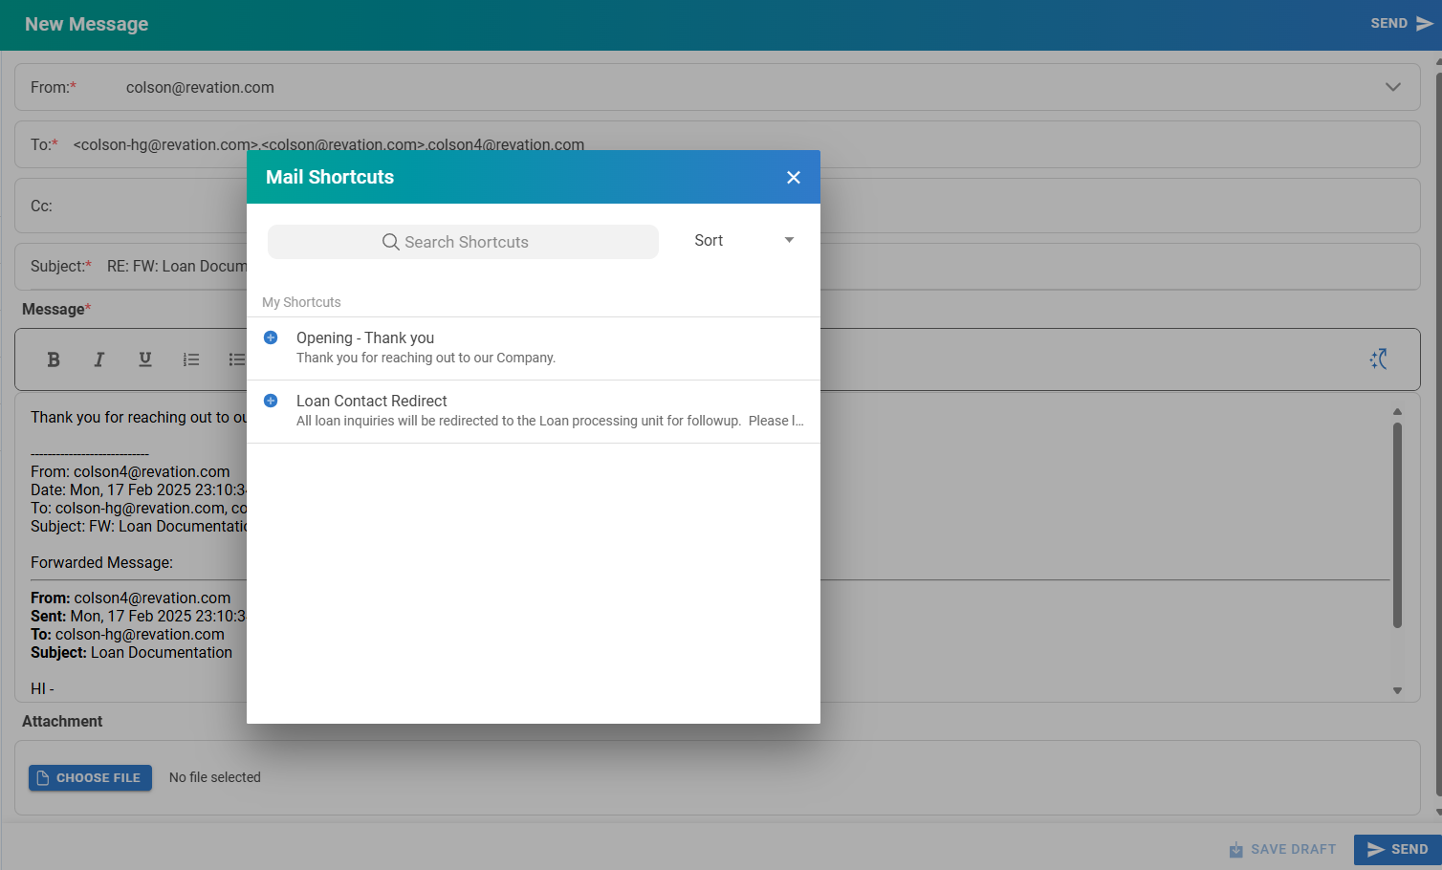This screenshot has width=1442, height=870.
Task: Toggle italic text formatting
Action: pyautogui.click(x=98, y=359)
